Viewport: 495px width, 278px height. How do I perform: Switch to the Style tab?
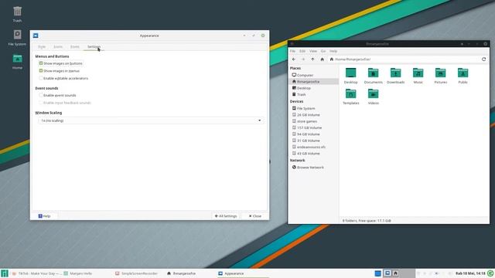pos(42,46)
